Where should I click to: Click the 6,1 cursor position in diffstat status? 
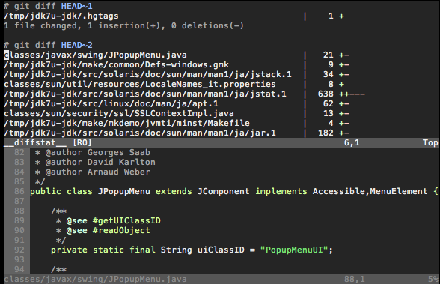[x=352, y=142]
